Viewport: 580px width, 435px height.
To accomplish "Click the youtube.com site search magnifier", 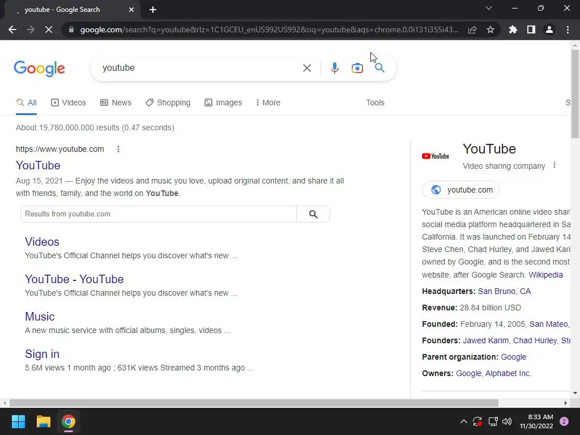I will click(313, 214).
